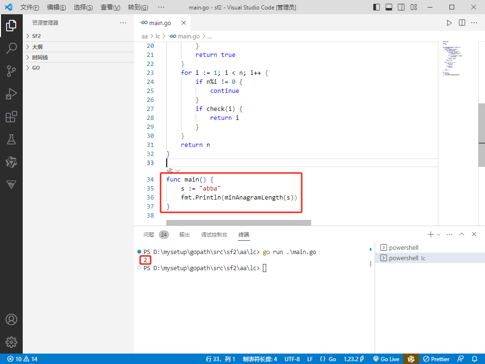Screen dimensions: 485x364
Task: Expand the 时间线 timeline section
Action: click(x=79, y=57)
